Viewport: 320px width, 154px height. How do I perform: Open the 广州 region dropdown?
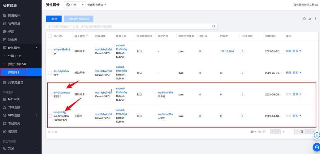pyautogui.click(x=75, y=5)
